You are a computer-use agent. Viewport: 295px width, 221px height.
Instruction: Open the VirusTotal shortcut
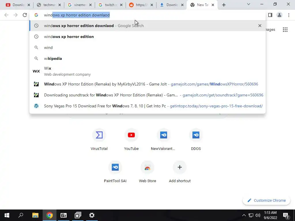[x=99, y=140]
